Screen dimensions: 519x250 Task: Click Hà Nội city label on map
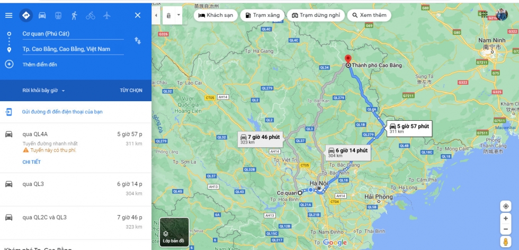click(318, 183)
